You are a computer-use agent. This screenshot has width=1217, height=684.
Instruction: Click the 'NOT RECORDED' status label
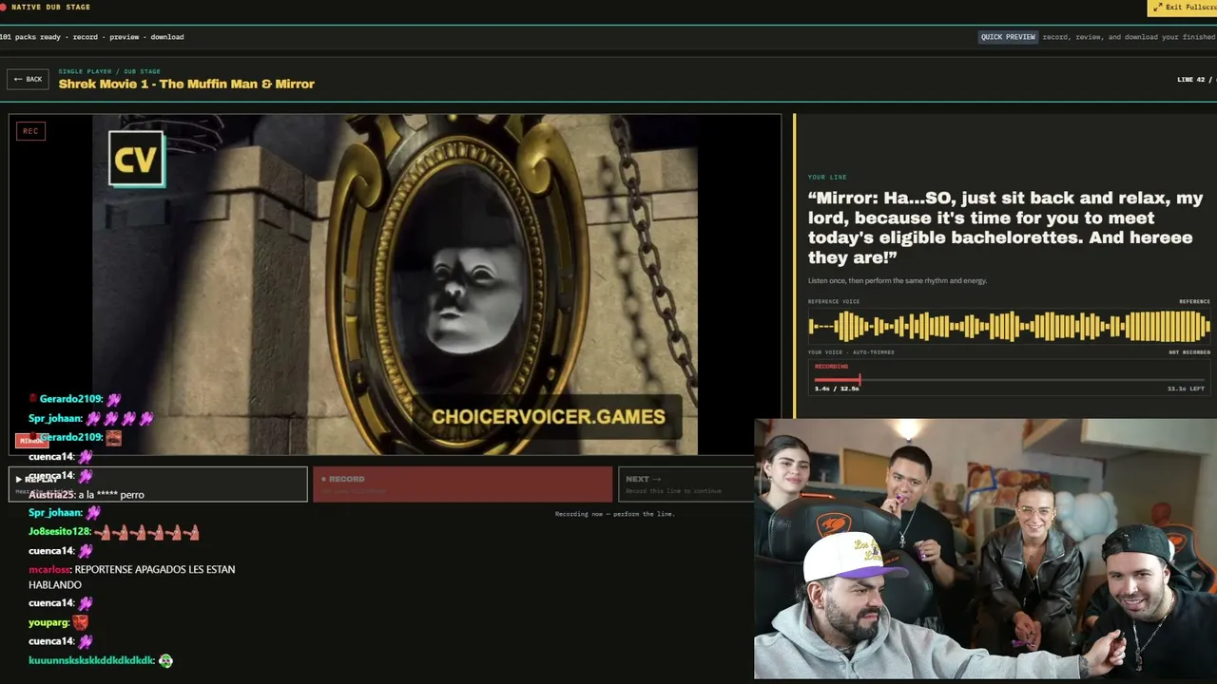click(x=1189, y=352)
